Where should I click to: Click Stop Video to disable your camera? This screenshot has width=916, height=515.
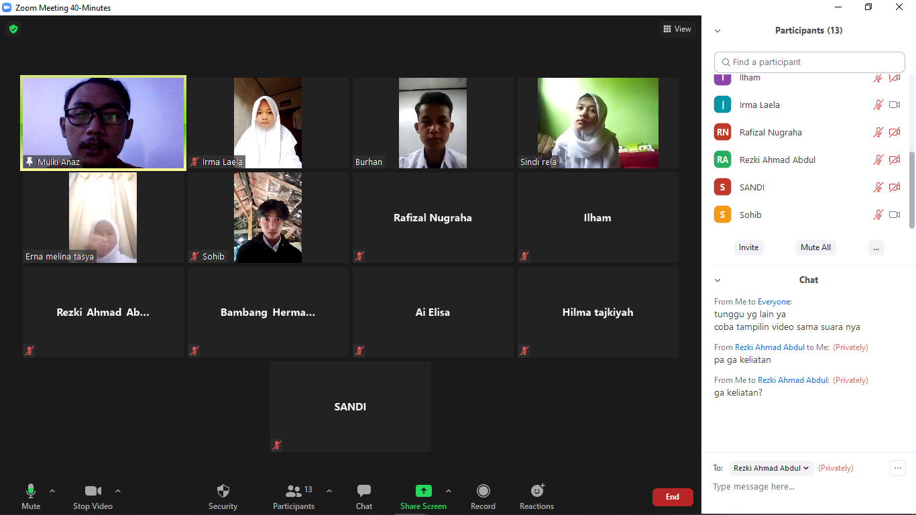pos(93,490)
